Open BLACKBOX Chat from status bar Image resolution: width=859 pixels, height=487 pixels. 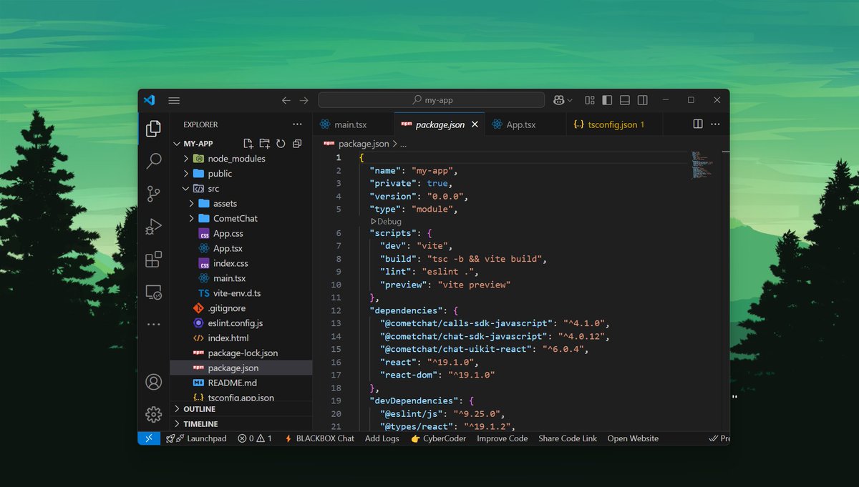319,438
